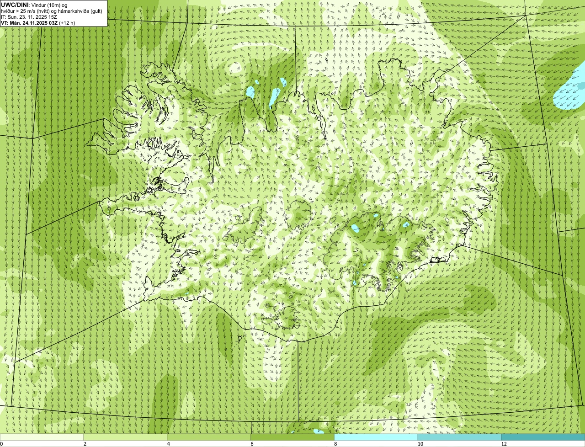Click the colour bar tick label "12"
This screenshot has height=447, width=585.
tap(504, 444)
